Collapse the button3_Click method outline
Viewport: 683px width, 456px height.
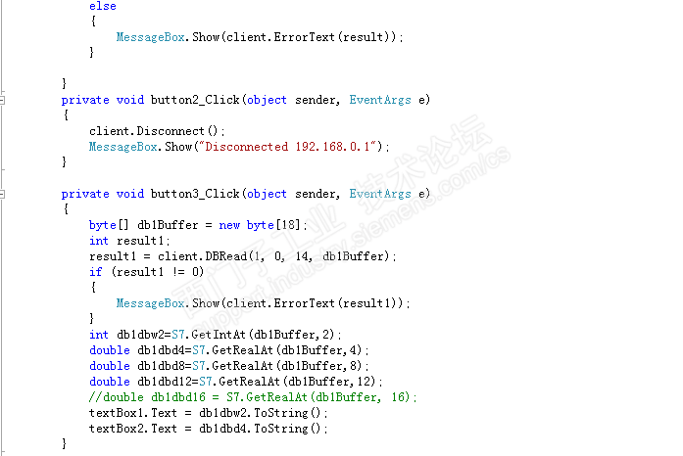tap(2, 194)
